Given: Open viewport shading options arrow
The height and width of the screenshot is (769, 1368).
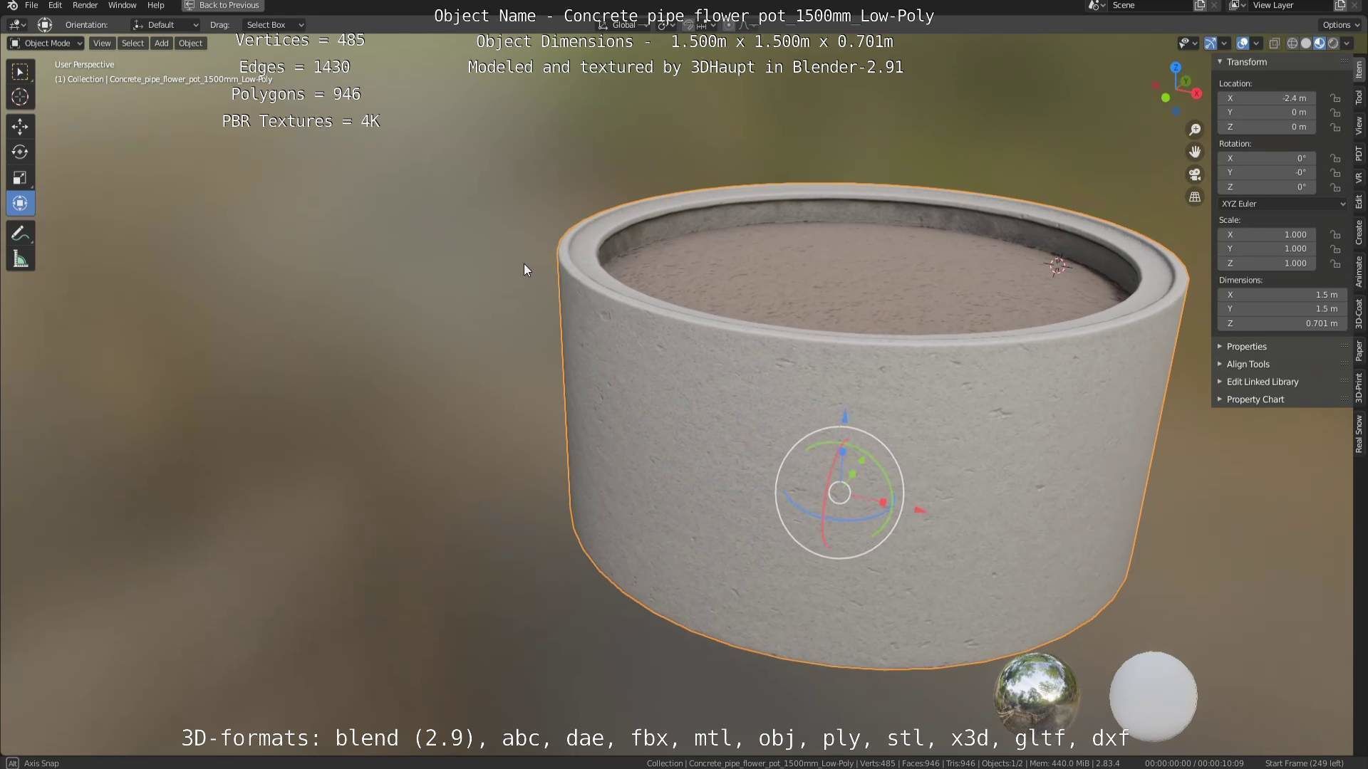Looking at the screenshot, I should [1347, 43].
